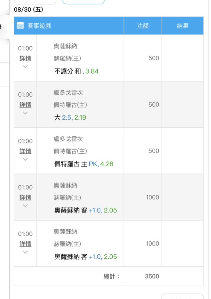211x299 pixels.
Task: Open 詳情 link in the last bet row
Action: tap(25, 244)
